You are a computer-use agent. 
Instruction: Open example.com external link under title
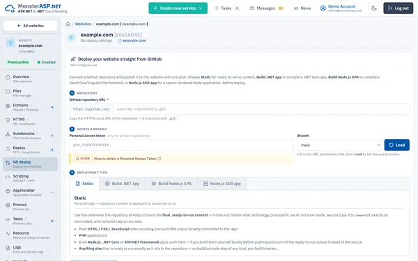click(x=132, y=40)
